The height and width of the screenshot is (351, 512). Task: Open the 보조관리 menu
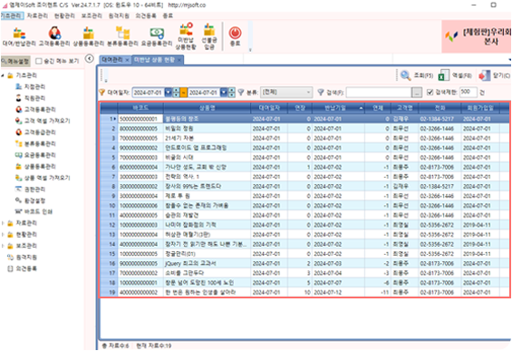click(92, 15)
